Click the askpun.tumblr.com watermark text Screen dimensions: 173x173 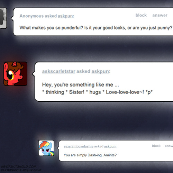(19, 167)
